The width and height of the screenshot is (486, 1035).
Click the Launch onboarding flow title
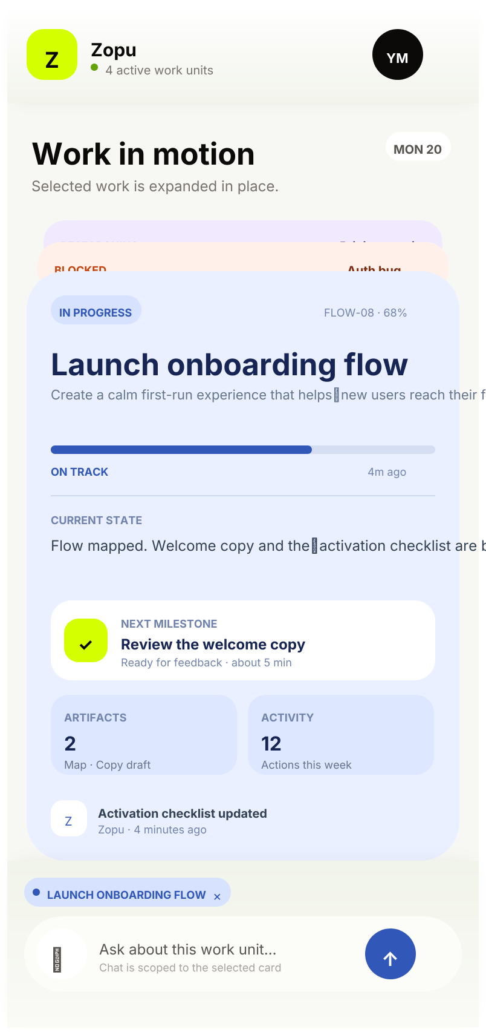coord(229,364)
